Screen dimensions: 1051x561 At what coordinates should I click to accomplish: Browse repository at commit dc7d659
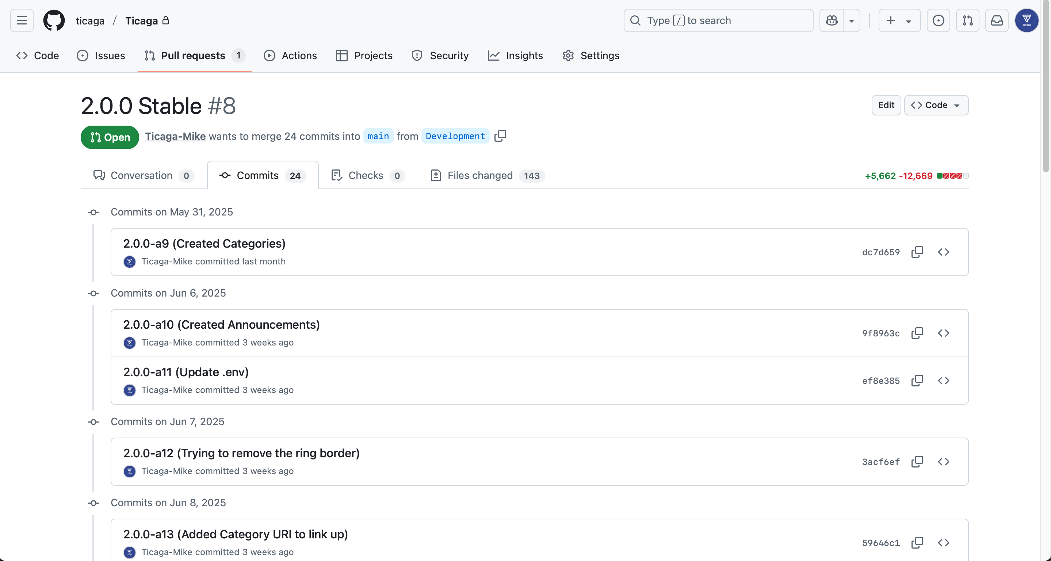943,252
